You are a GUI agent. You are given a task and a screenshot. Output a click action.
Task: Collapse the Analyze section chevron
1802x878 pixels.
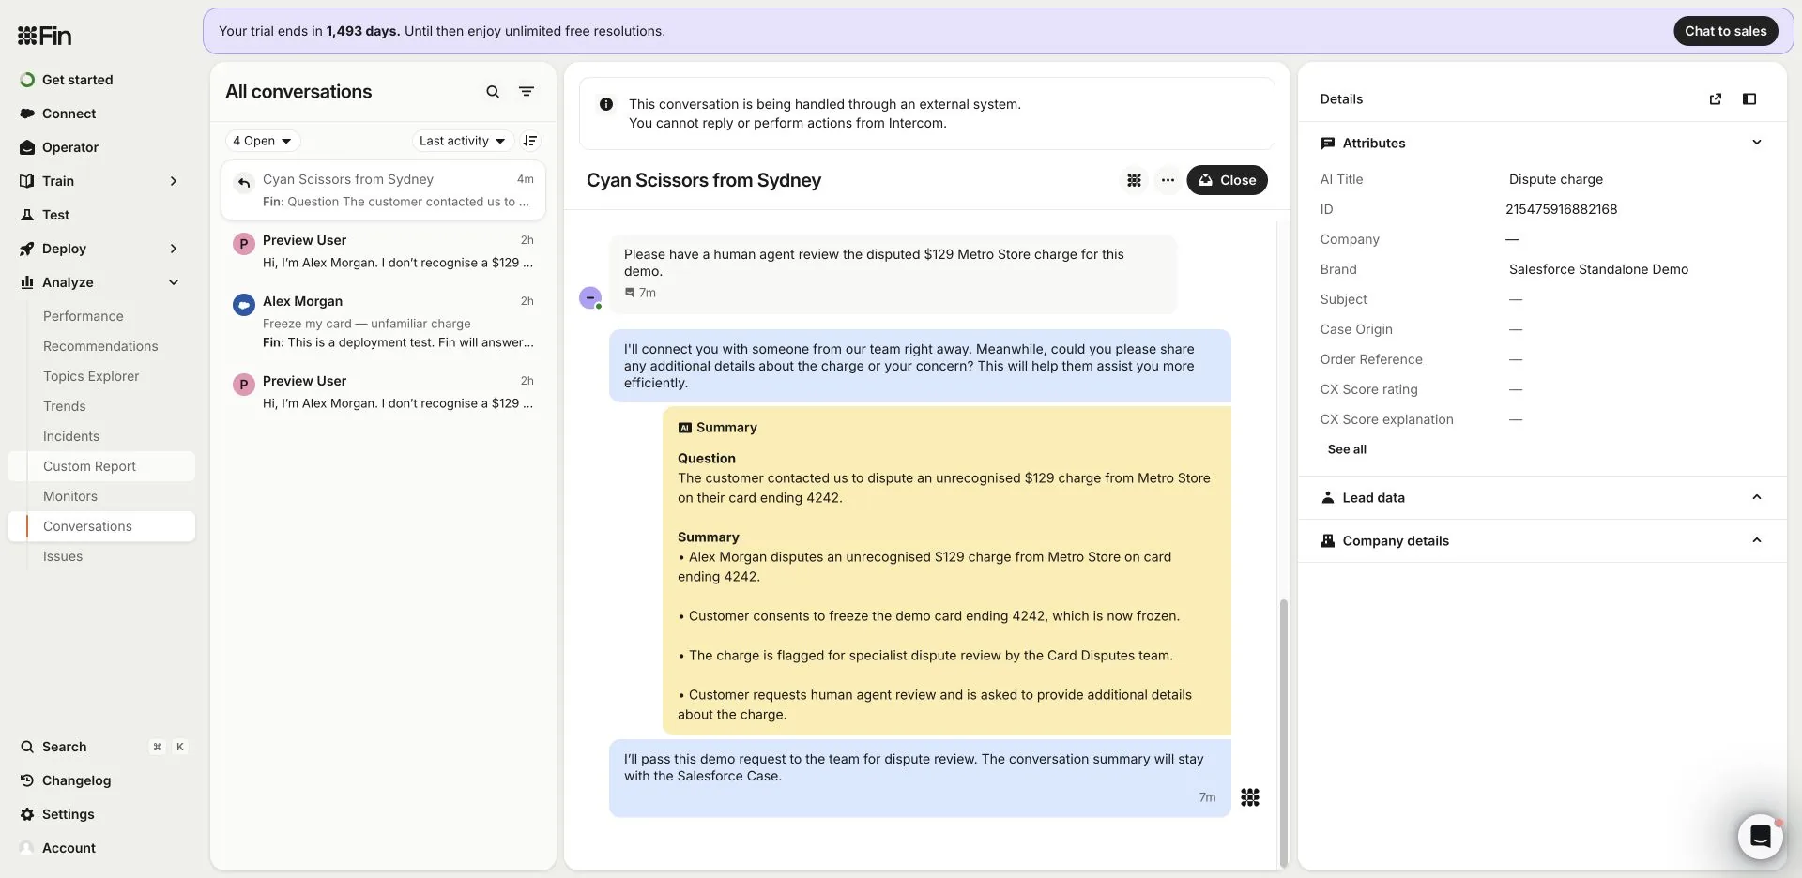174,282
